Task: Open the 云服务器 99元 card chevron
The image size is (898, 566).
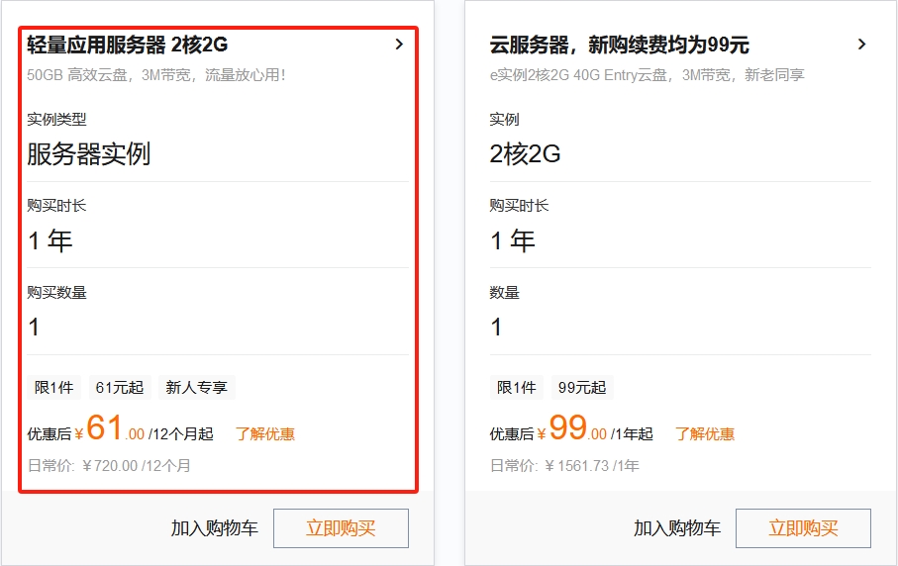Action: coord(861,45)
